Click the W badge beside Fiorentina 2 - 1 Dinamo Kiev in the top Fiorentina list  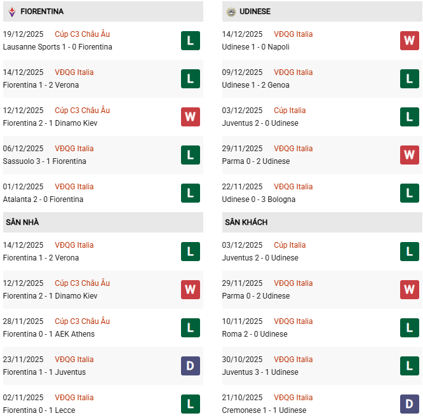point(190,117)
